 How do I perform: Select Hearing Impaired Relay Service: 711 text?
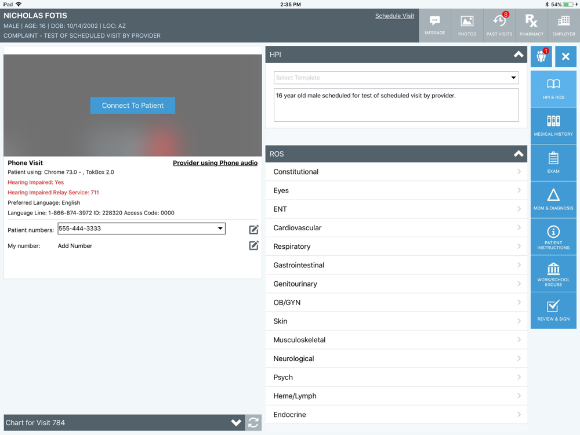[53, 193]
